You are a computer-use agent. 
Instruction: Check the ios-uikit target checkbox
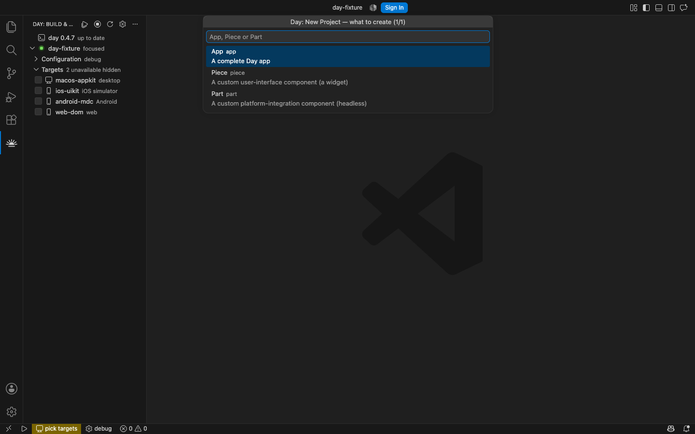point(38,91)
